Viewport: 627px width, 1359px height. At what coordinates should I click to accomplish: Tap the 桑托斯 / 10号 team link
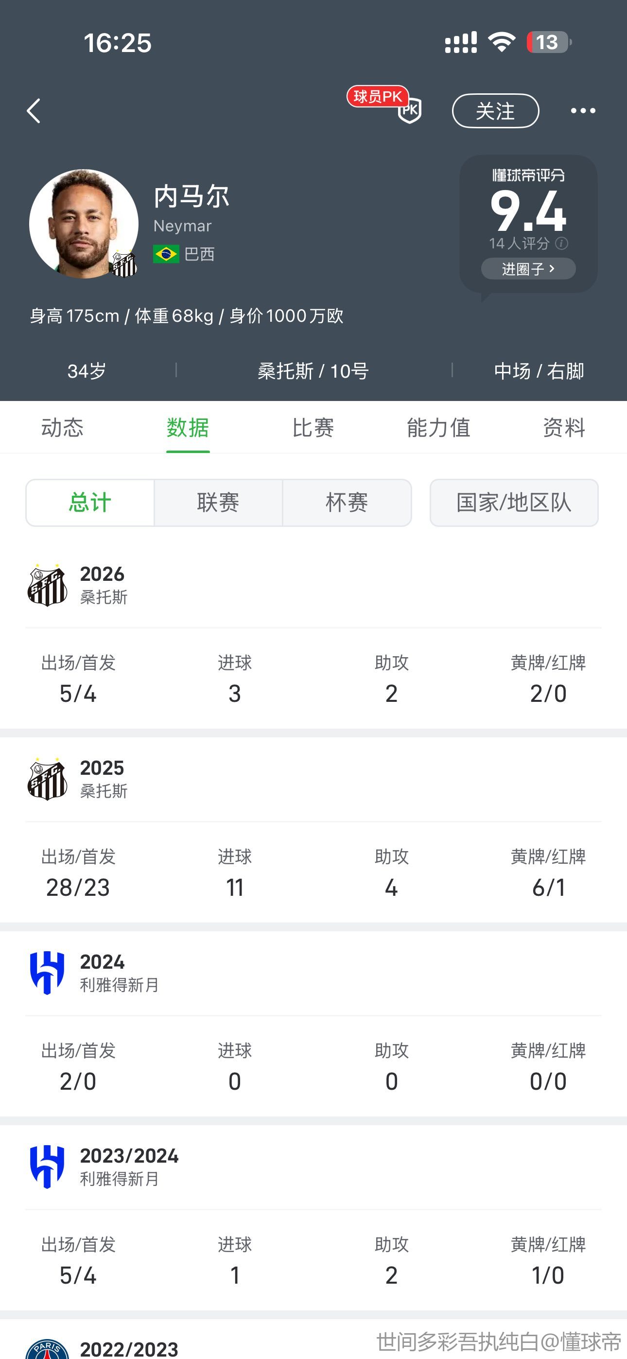point(313,371)
